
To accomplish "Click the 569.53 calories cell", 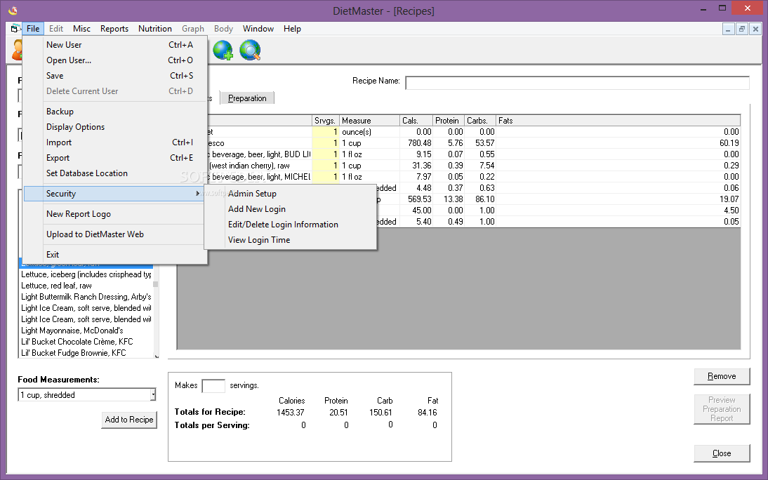I will point(416,199).
